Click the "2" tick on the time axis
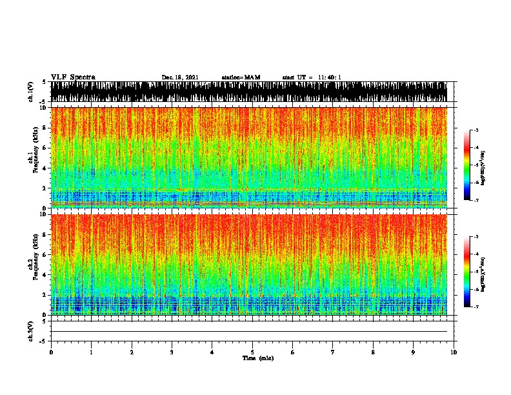 [x=132, y=352]
